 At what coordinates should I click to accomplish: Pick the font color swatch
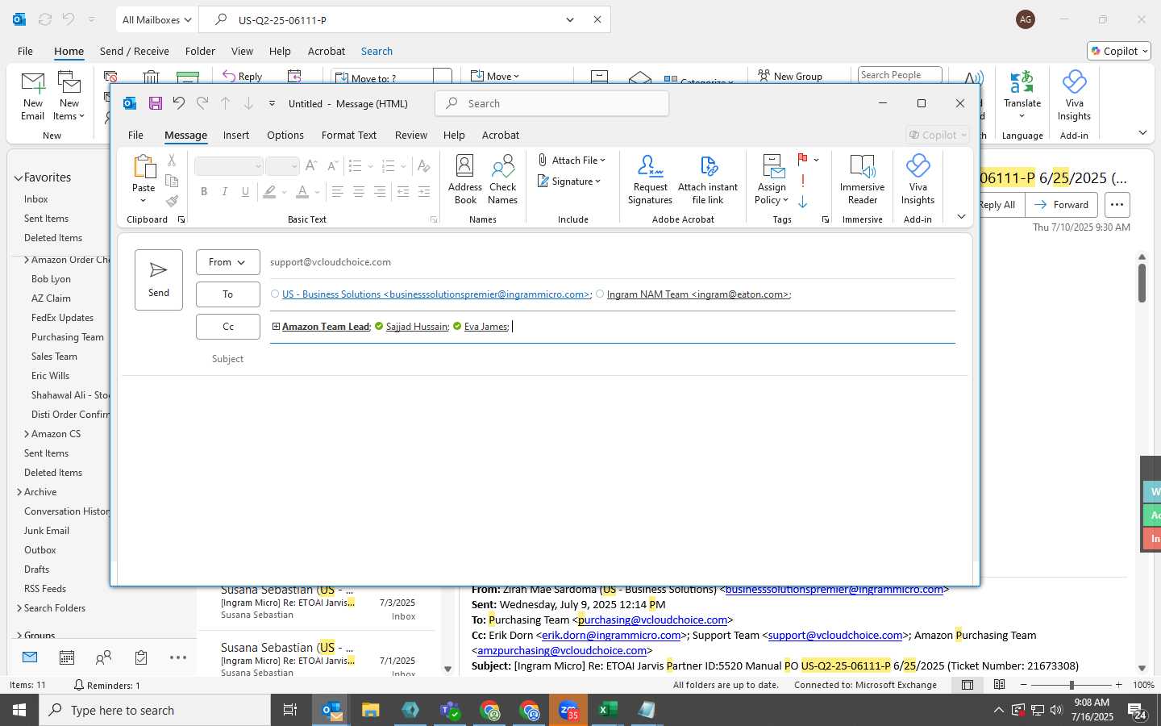point(302,192)
